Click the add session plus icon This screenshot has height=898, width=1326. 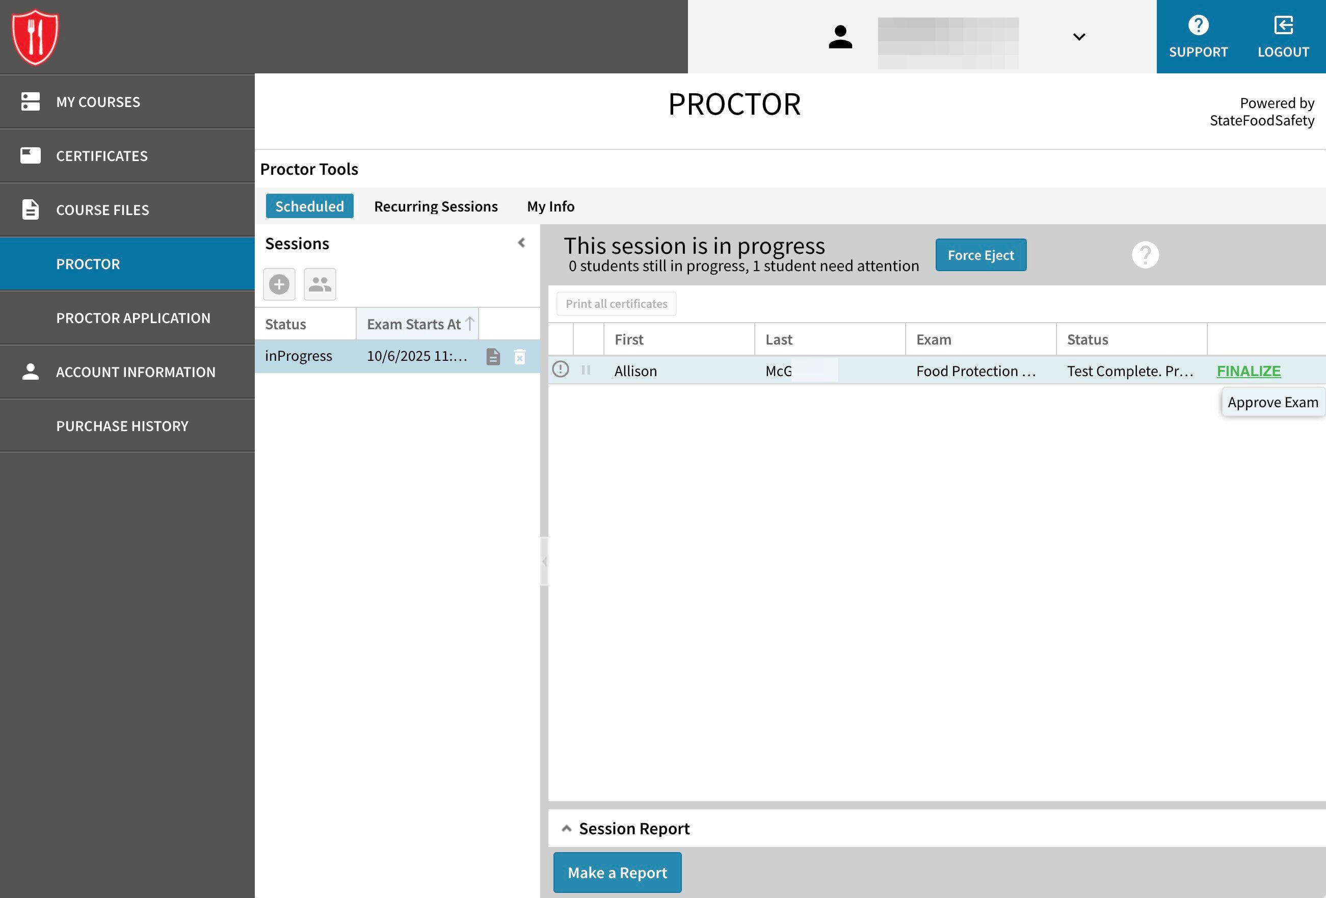tap(279, 284)
